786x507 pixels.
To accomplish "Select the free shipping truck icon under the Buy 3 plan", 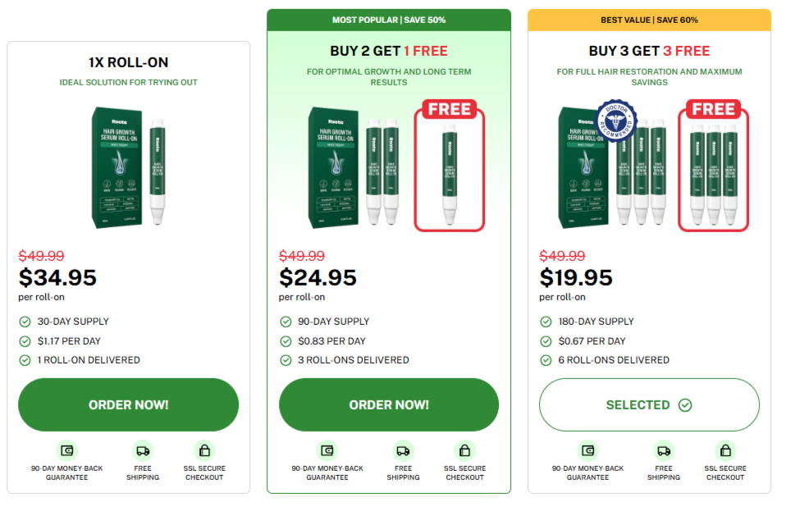I will 663,450.
